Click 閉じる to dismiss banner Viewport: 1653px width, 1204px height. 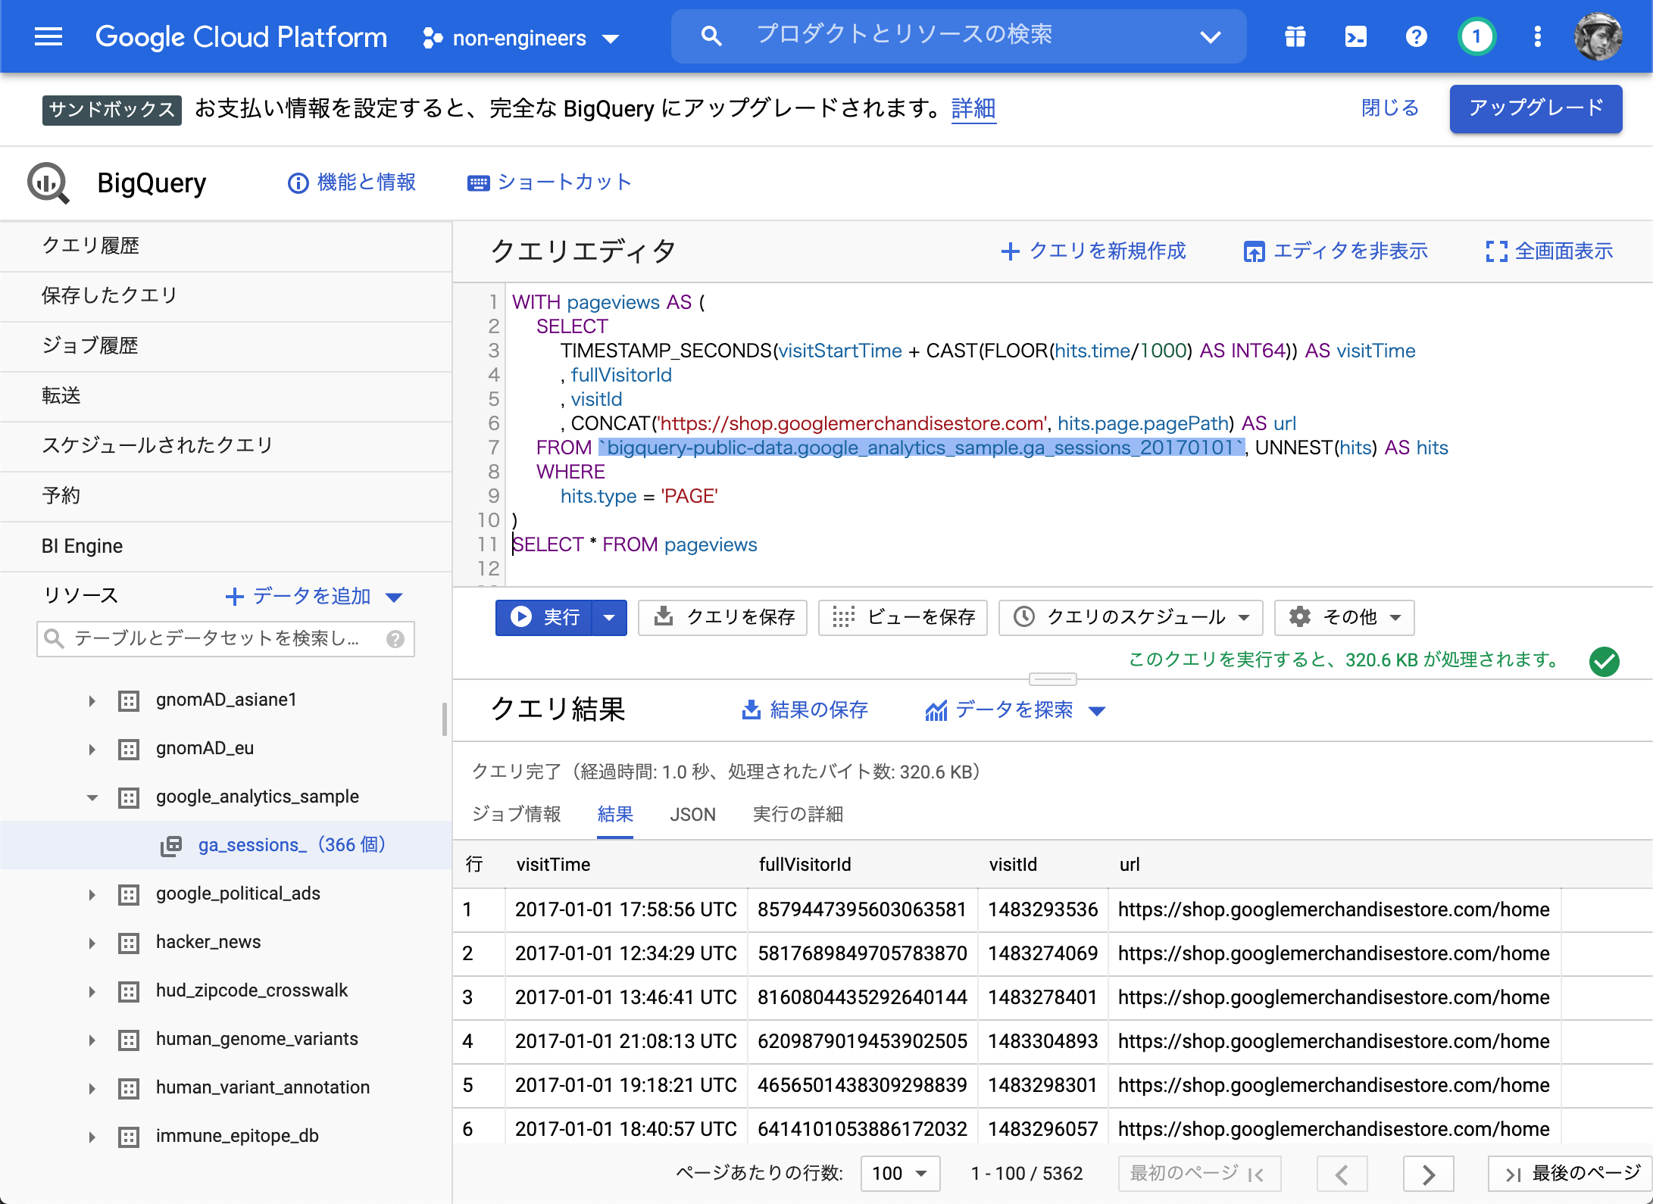(x=1389, y=108)
